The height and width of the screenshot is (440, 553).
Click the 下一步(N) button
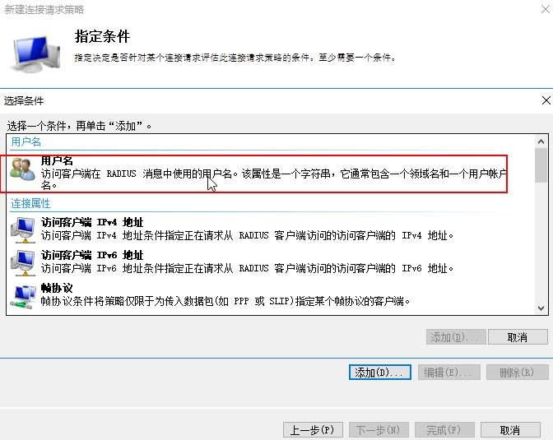(379, 430)
